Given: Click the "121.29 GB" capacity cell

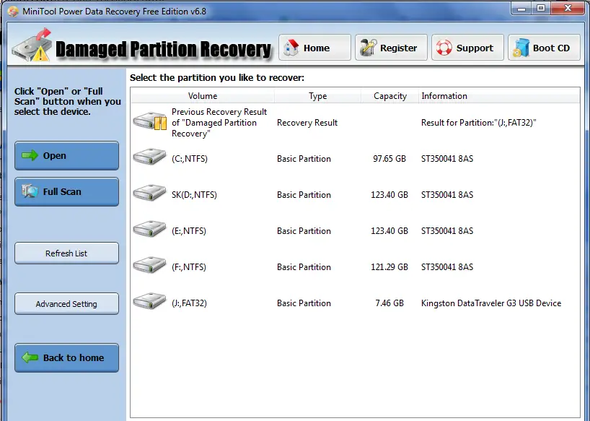Looking at the screenshot, I should [x=389, y=267].
